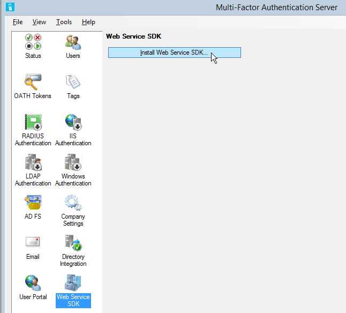
Task: Open the User Portal icon
Action: pyautogui.click(x=33, y=283)
